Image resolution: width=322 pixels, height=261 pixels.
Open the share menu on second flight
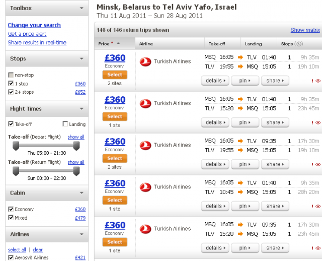click(275, 122)
